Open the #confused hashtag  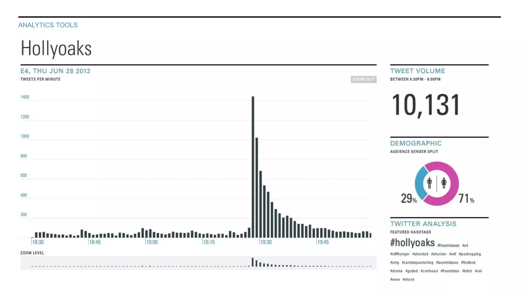pos(429,271)
